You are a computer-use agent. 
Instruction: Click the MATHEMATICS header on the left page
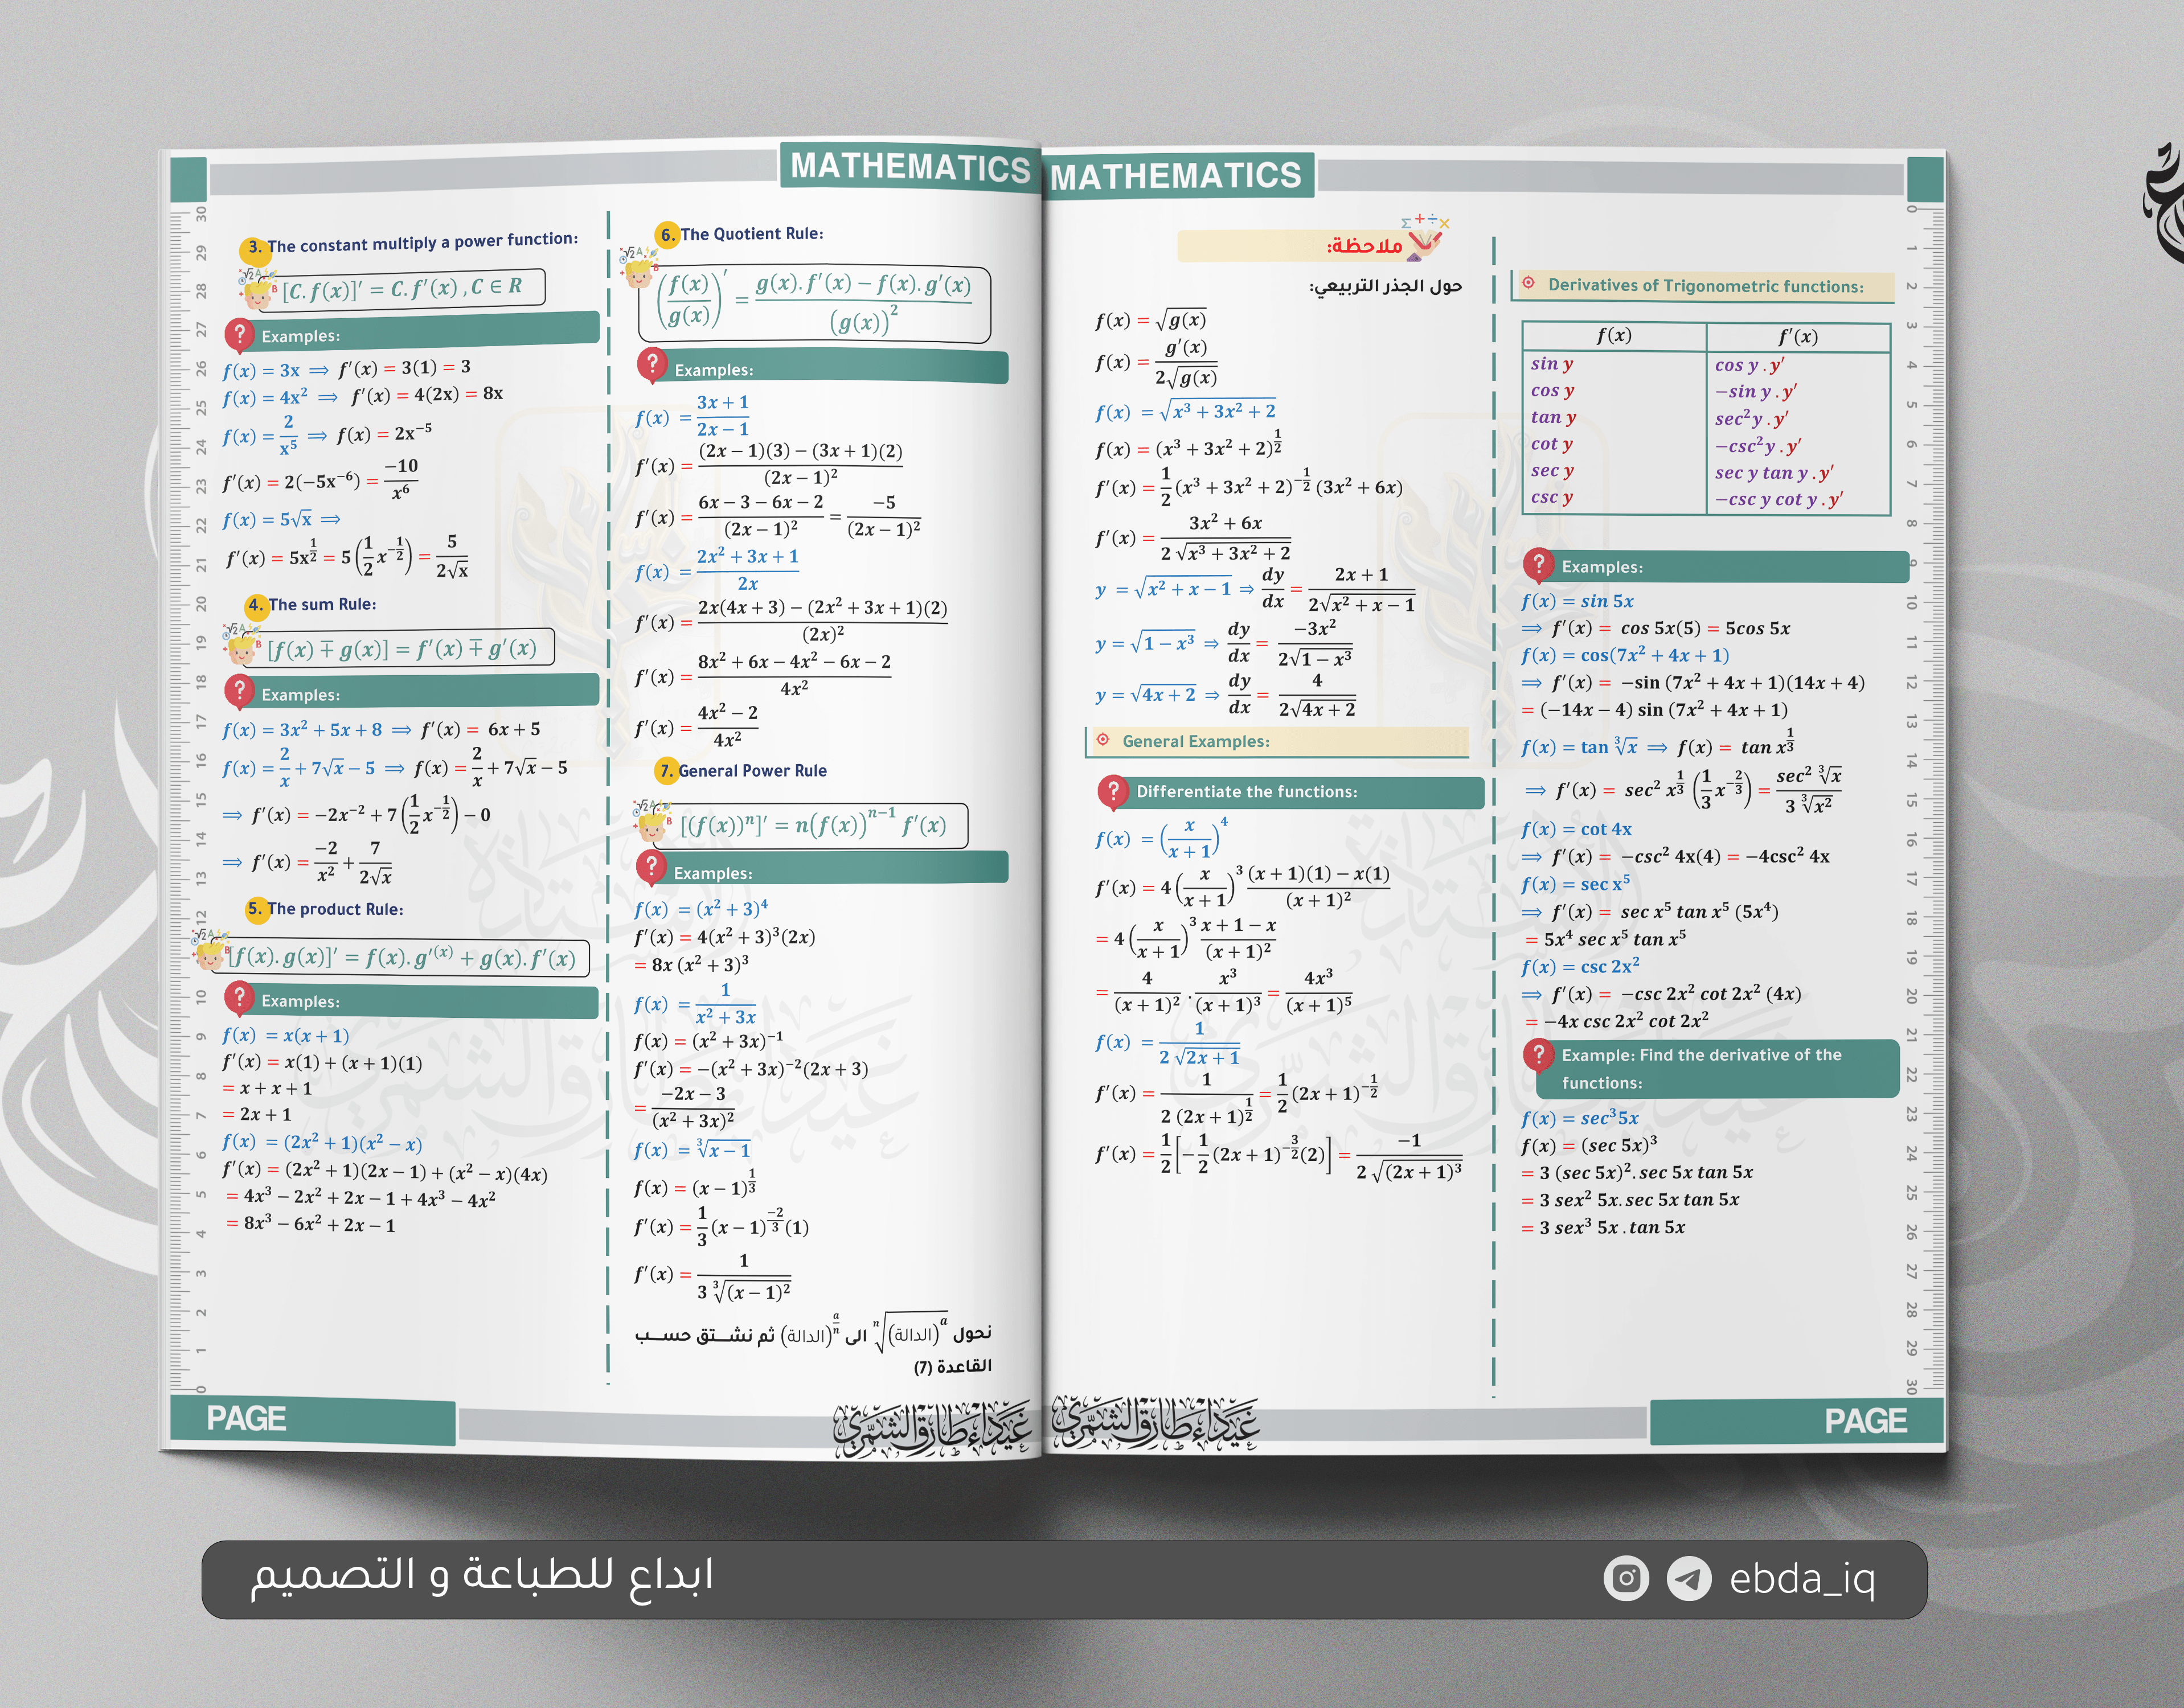pos(910,167)
